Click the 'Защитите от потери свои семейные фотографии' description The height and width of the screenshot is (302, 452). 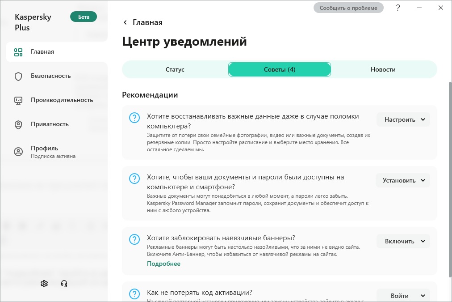pyautogui.click(x=259, y=142)
